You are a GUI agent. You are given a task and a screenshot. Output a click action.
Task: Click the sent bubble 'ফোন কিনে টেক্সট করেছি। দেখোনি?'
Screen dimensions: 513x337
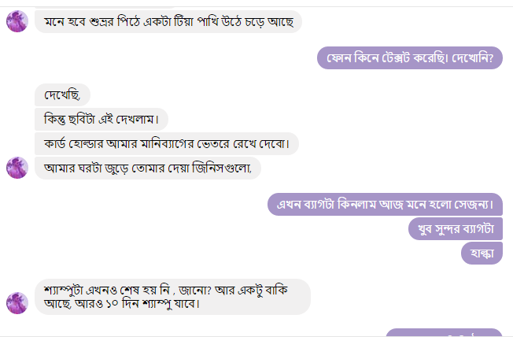coord(409,58)
